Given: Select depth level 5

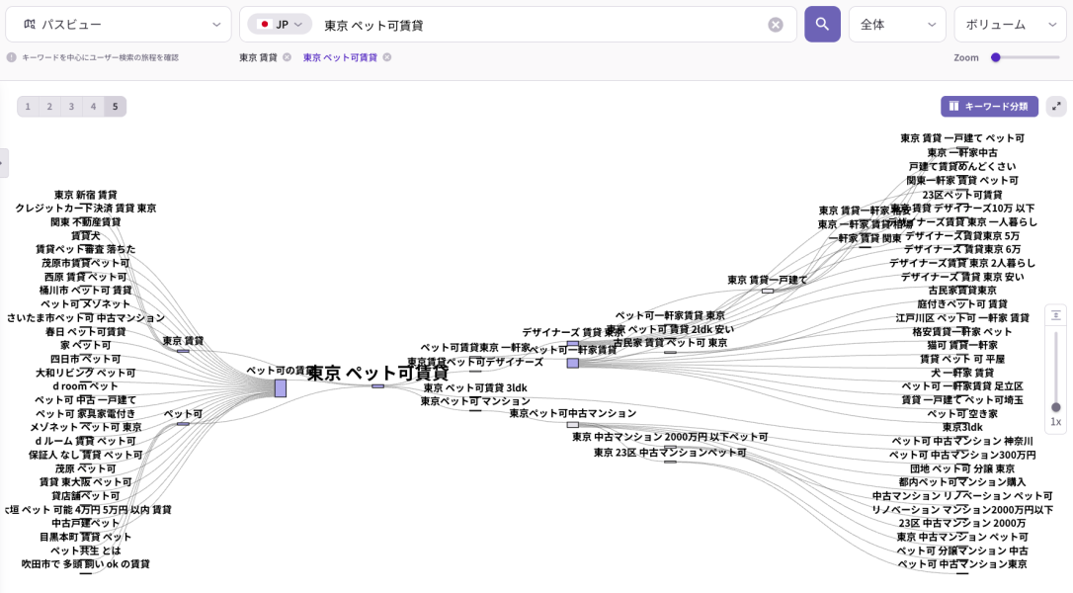Looking at the screenshot, I should point(115,107).
